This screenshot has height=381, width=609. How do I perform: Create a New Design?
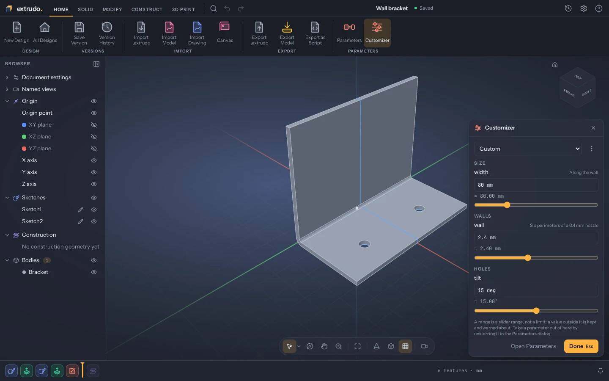(x=17, y=33)
